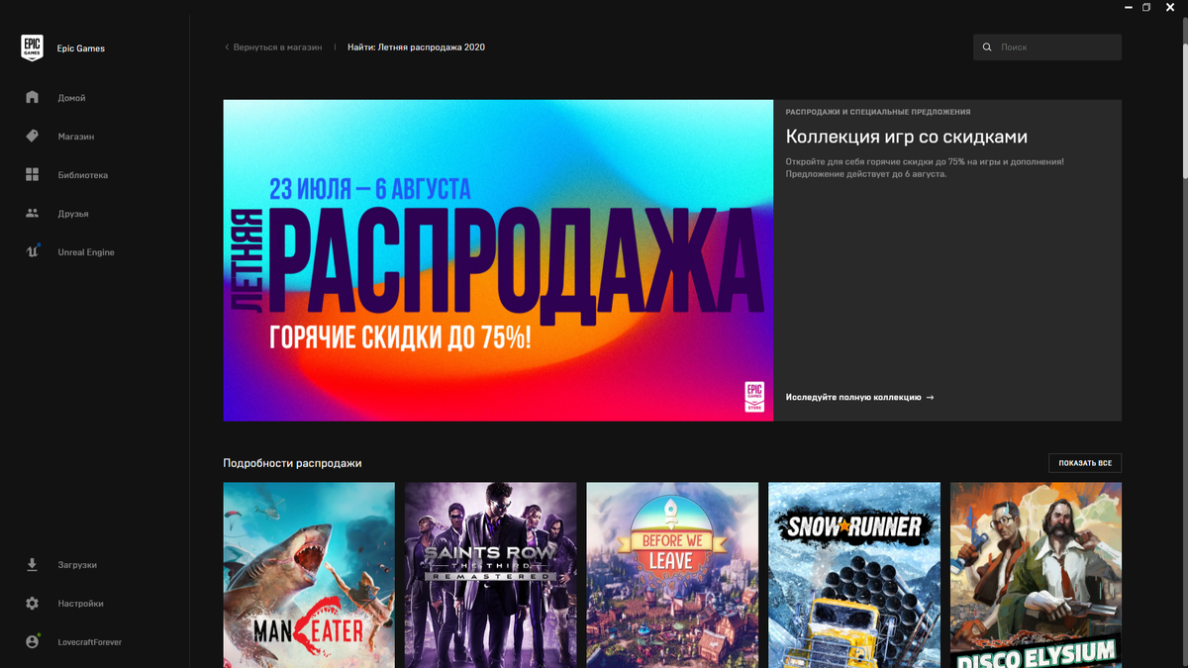Minimize the Epic Games launcher window
The image size is (1188, 668).
[1129, 7]
